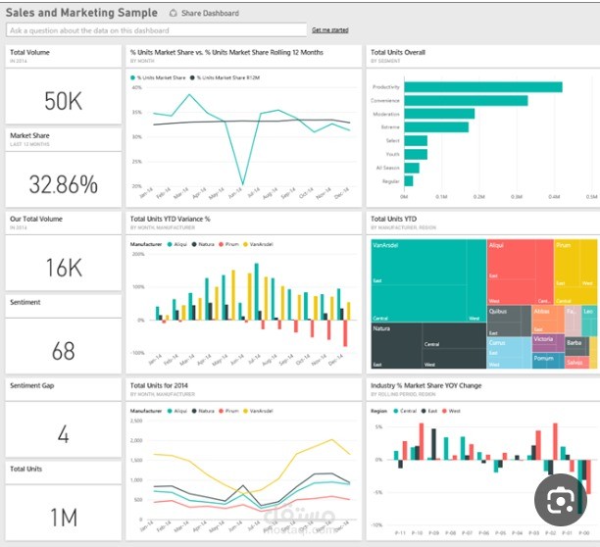Click VanArsdel legend dot in YTD Variance chart
Image resolution: width=600 pixels, height=547 pixels.
(x=245, y=244)
